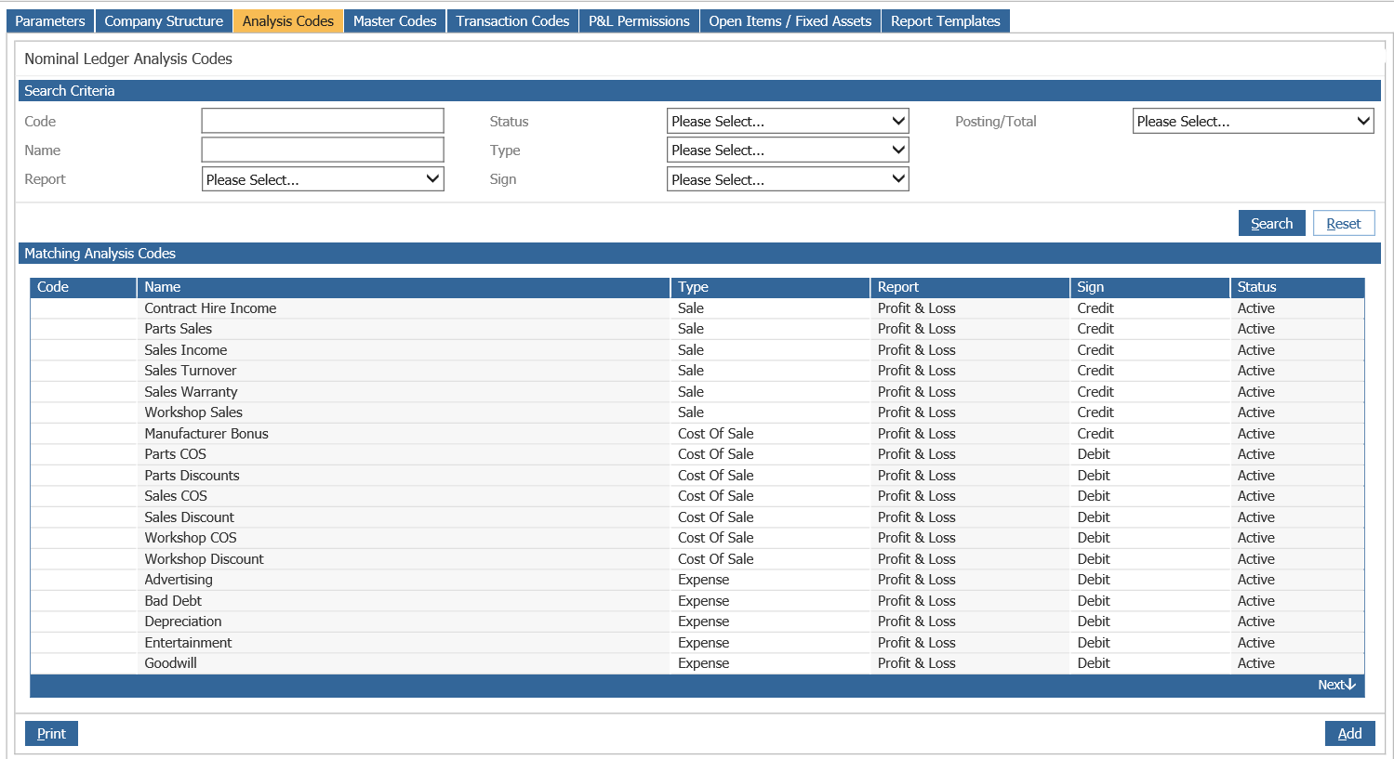Open the Posting/Total dropdown
Image resolution: width=1394 pixels, height=759 pixels.
click(x=1252, y=120)
